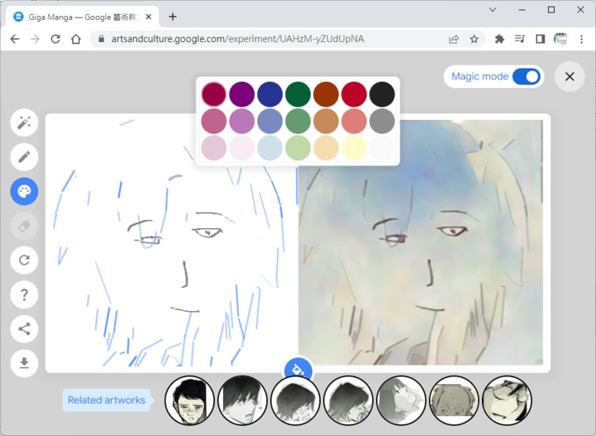Screen dimensions: 596x436
Task: Pick the tan orange color swatch
Action: pos(326,121)
